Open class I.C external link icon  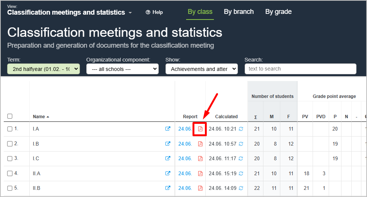tap(168, 158)
